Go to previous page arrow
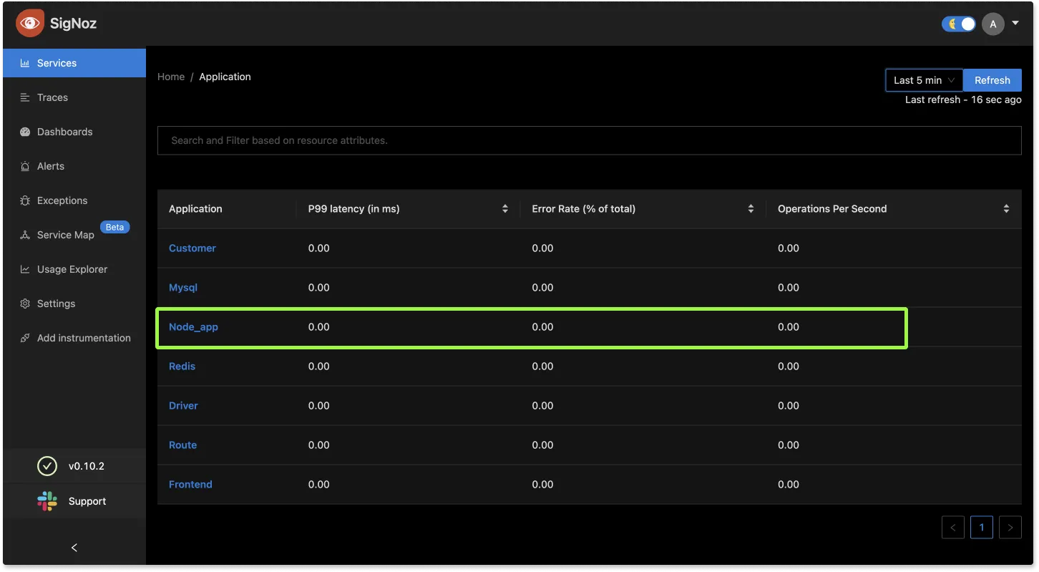The image size is (1039, 572). coord(953,528)
